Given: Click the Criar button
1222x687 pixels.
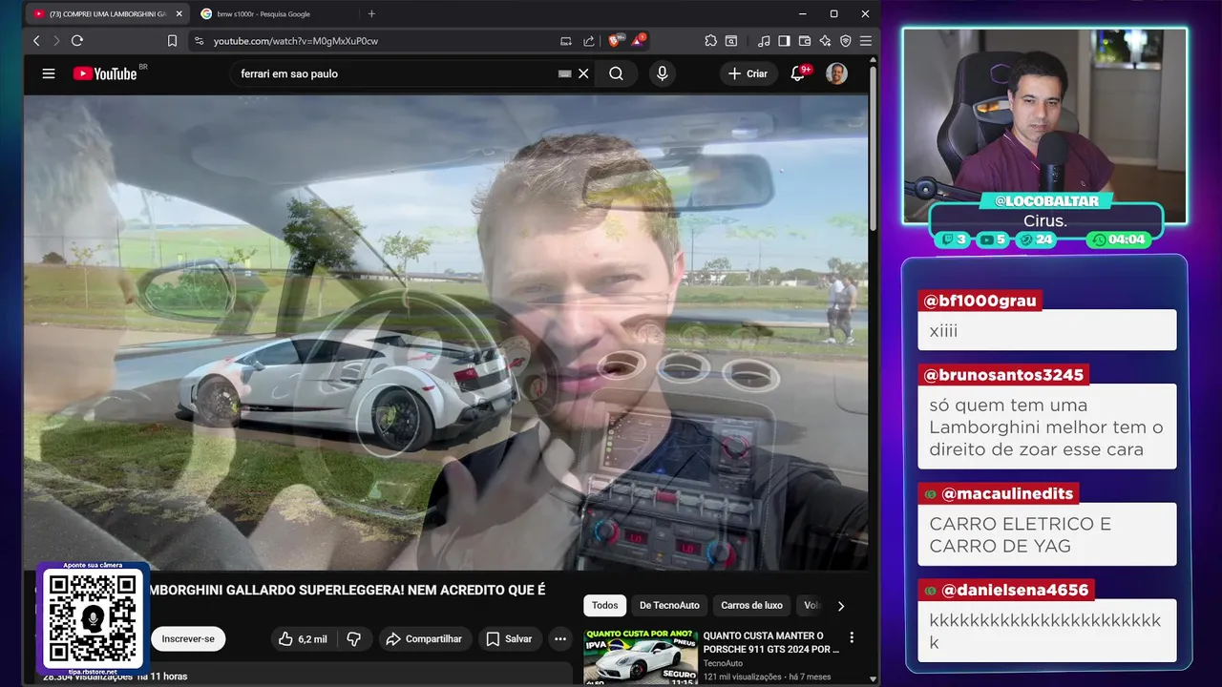Looking at the screenshot, I should point(748,73).
